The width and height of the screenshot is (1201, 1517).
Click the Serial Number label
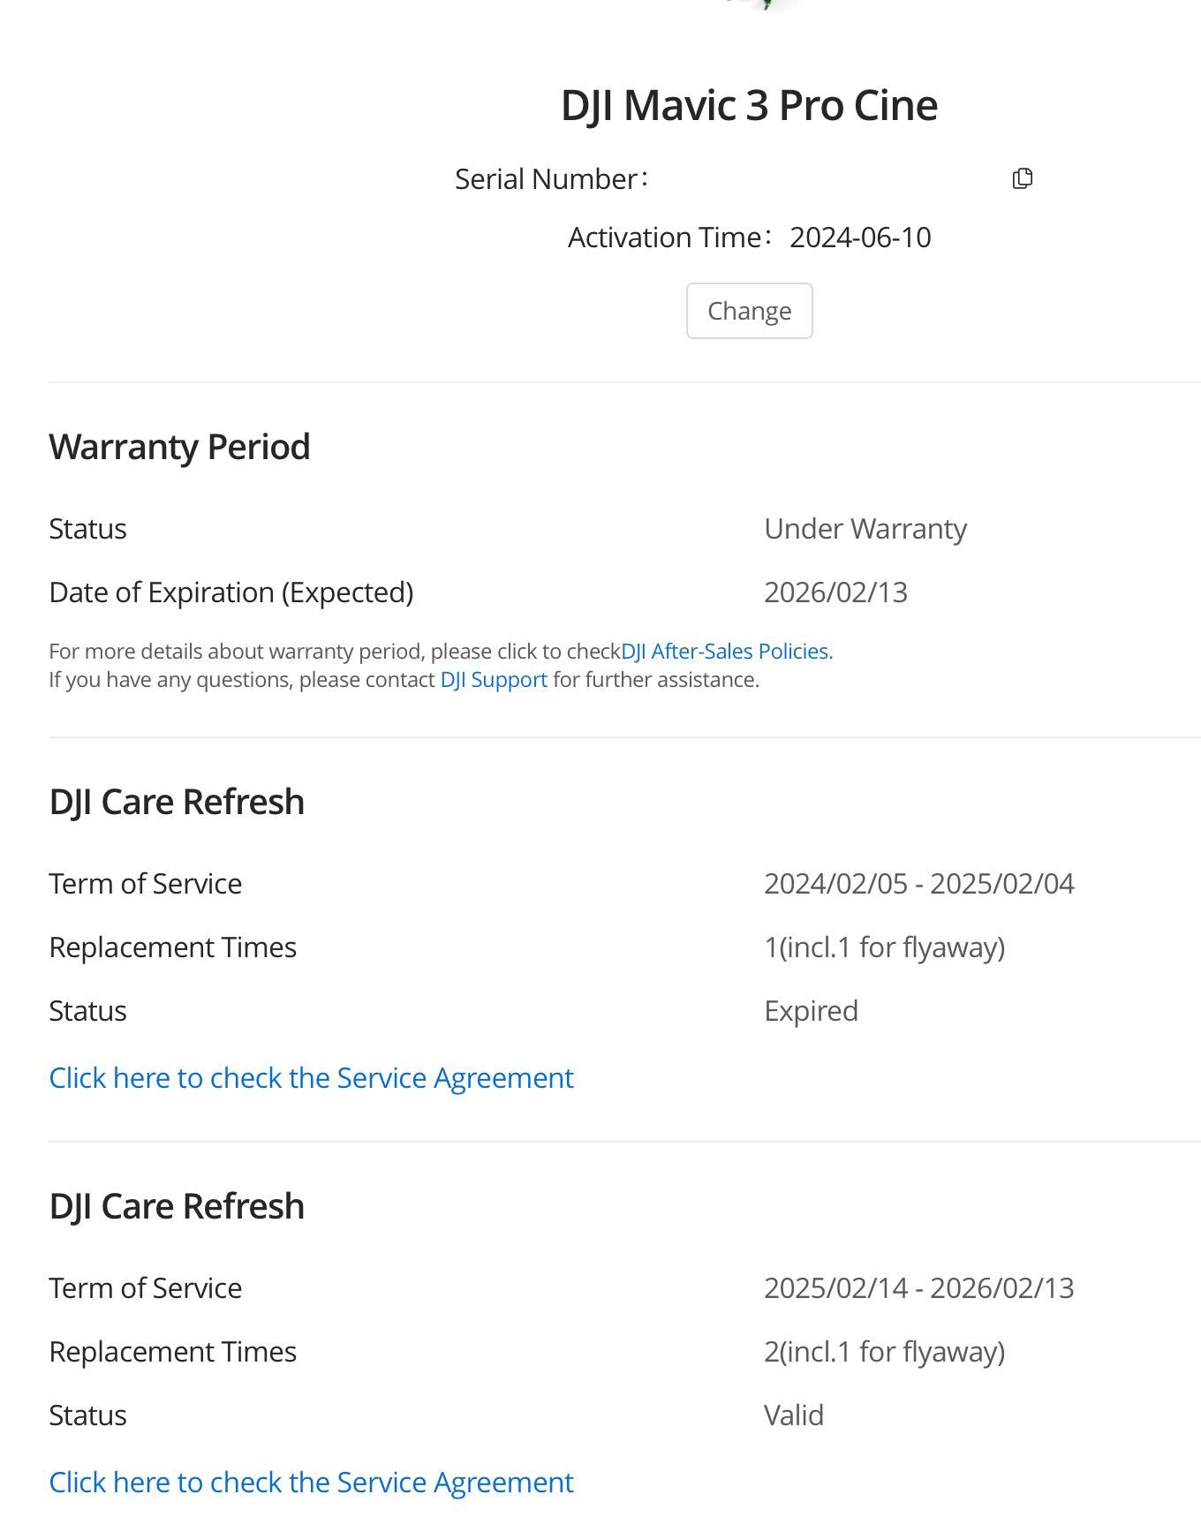(552, 178)
